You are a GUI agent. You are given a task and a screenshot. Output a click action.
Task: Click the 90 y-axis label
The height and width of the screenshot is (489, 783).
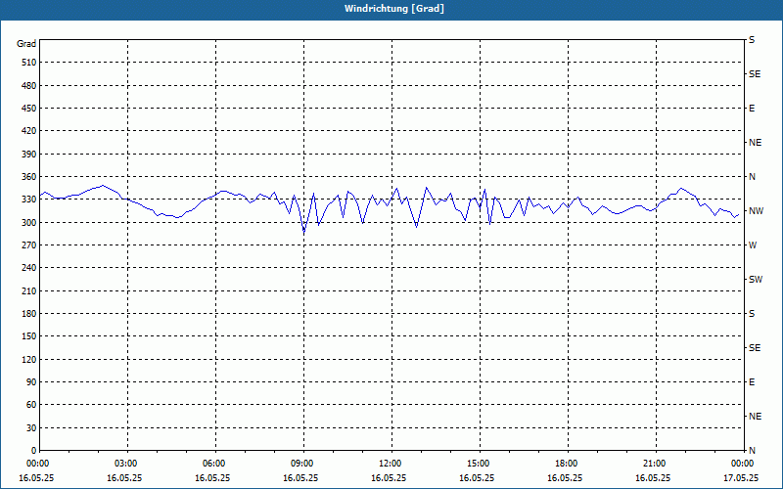click(31, 382)
